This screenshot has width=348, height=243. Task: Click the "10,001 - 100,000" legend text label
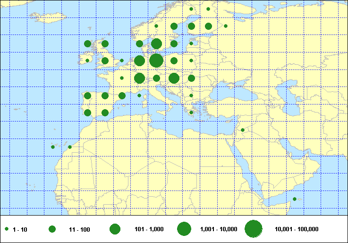[297, 229]
